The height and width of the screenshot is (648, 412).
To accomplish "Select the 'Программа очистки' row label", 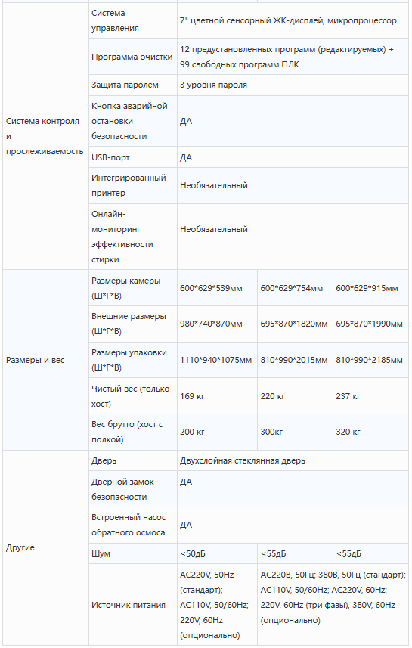I will [x=132, y=57].
